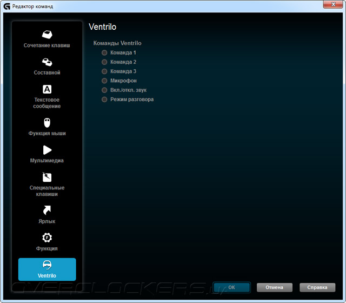Open the Multi Key (Составной) icon
The image size is (346, 303).
tap(47, 62)
